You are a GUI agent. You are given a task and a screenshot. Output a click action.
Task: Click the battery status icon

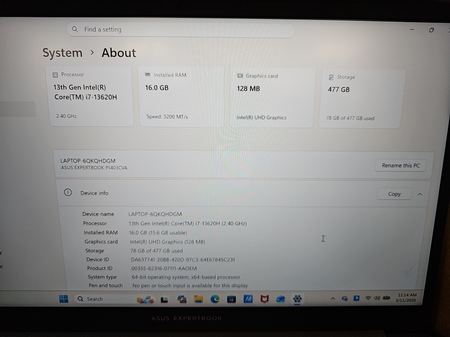pyautogui.click(x=386, y=298)
